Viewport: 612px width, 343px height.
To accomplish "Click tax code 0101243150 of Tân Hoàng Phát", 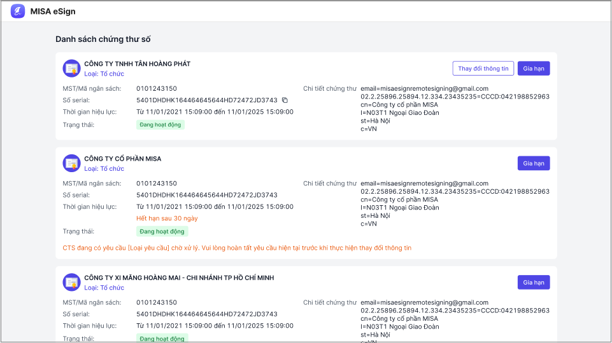I will point(157,88).
